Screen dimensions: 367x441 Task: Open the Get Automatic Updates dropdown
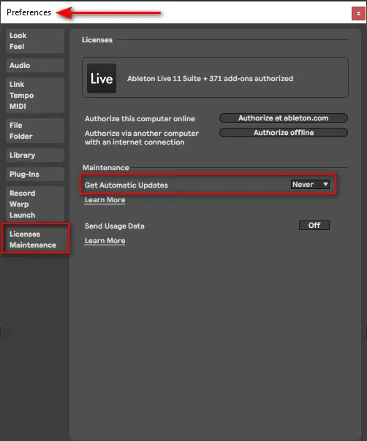coord(310,185)
